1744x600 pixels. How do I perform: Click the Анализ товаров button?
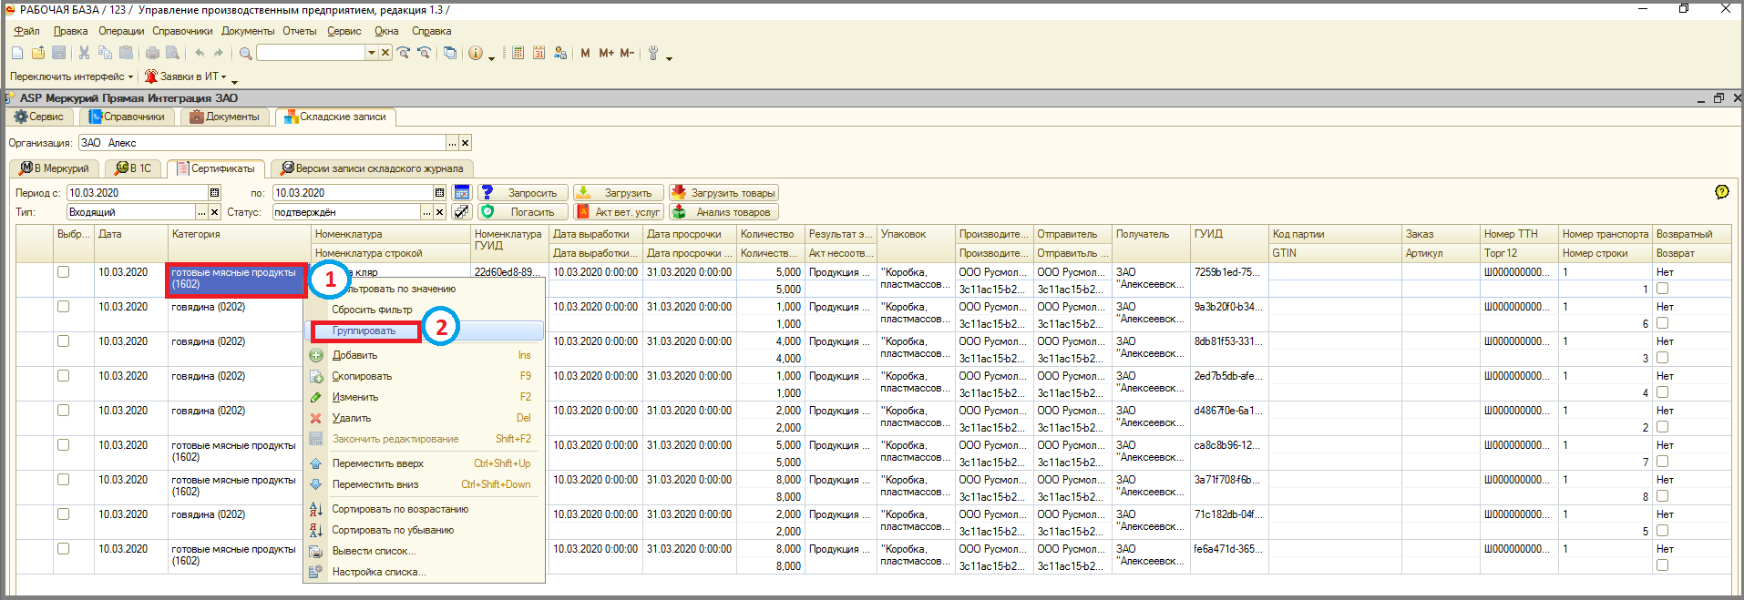723,212
